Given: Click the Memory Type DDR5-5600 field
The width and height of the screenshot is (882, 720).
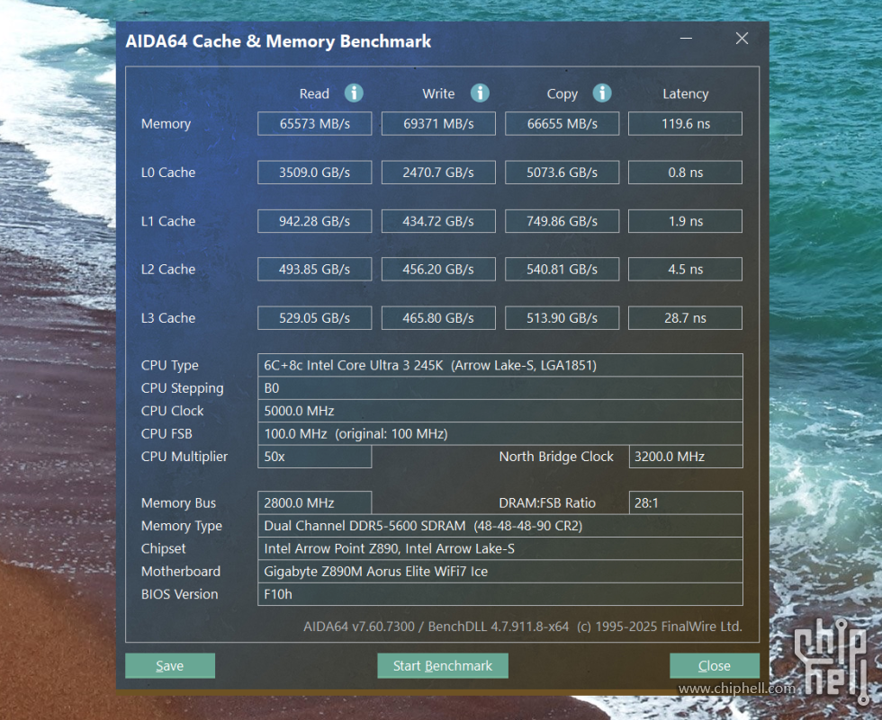Looking at the screenshot, I should pos(500,526).
